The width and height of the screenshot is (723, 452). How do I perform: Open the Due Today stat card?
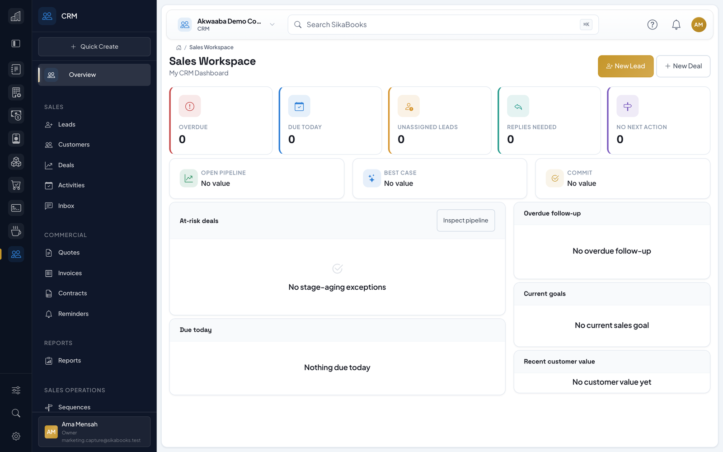tap(330, 121)
